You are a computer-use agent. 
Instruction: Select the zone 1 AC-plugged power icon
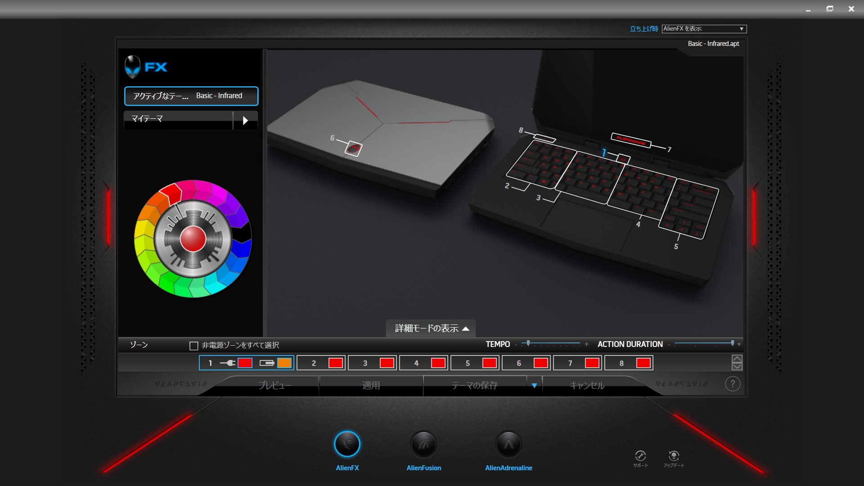coord(228,363)
